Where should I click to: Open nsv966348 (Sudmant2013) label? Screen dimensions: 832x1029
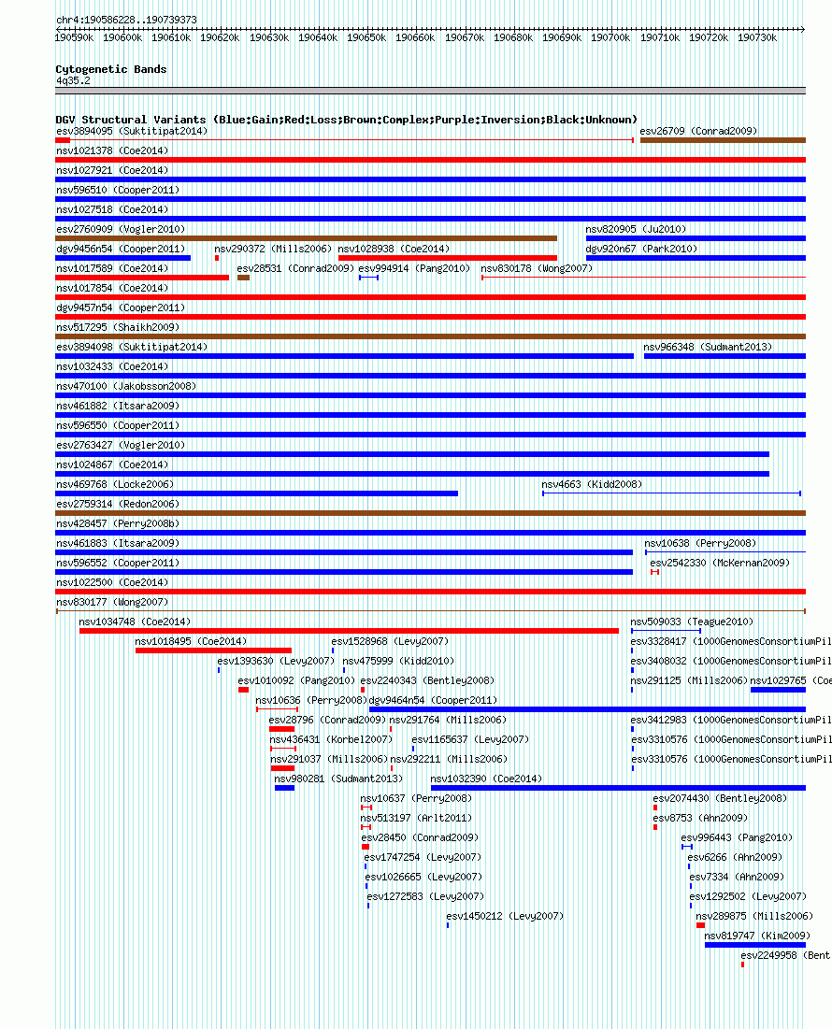pyautogui.click(x=708, y=348)
